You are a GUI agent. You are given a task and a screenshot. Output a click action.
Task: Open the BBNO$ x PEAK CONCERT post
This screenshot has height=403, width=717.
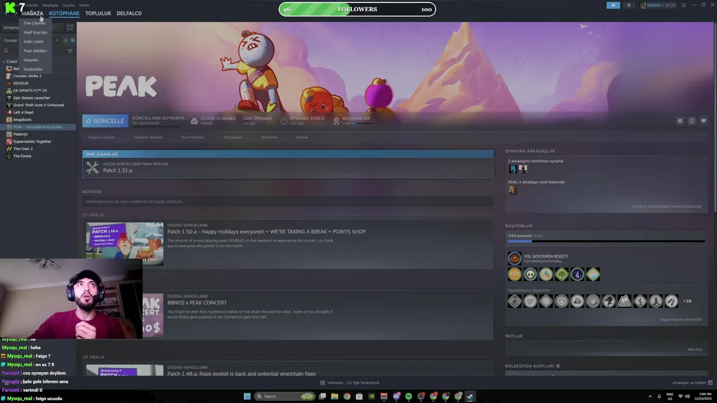(x=197, y=303)
